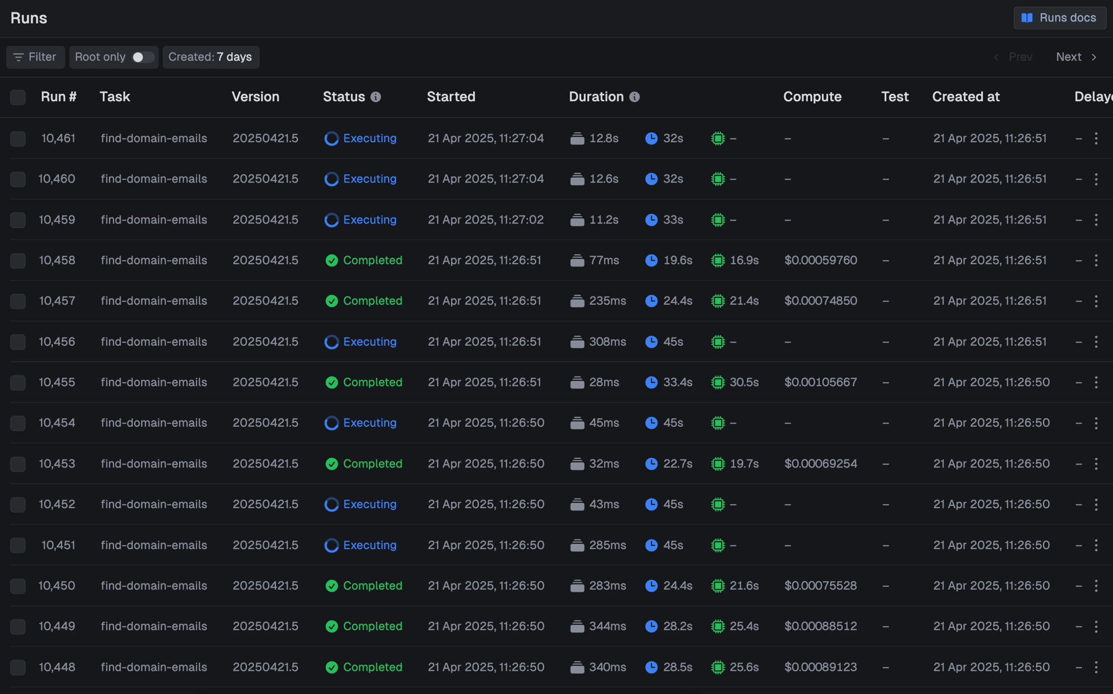1113x694 pixels.
Task: Open the actions menu for run 10,455
Action: coord(1096,382)
